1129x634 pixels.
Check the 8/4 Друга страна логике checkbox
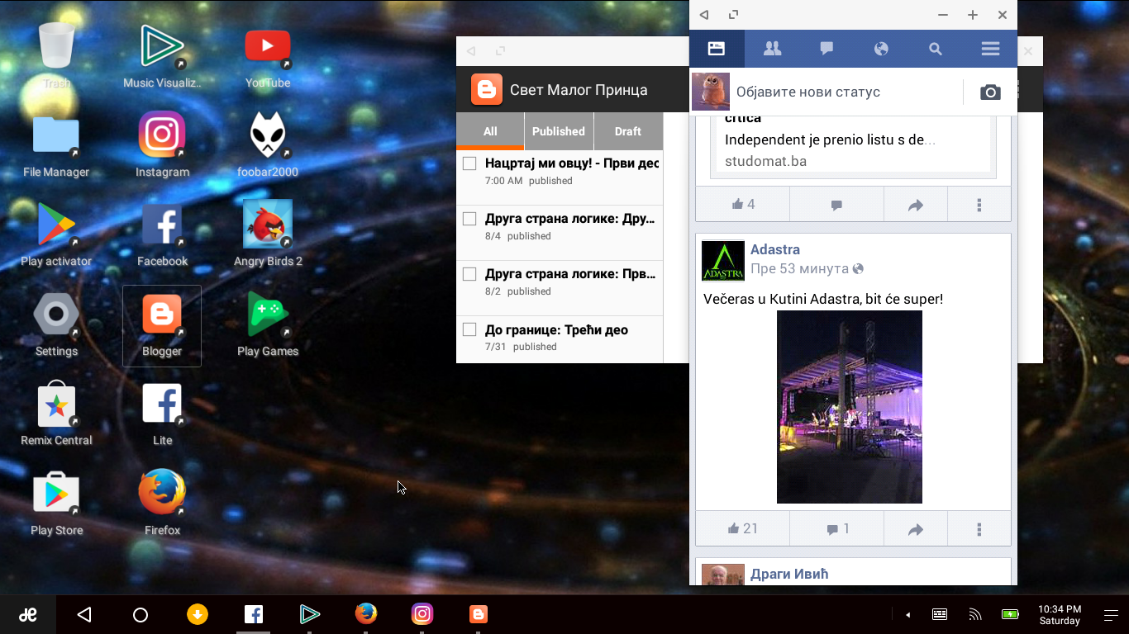point(469,219)
